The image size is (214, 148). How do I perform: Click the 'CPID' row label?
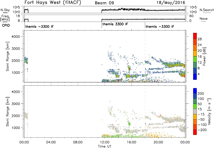coord(6,25)
